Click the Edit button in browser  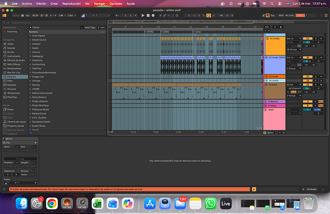[x=102, y=27]
